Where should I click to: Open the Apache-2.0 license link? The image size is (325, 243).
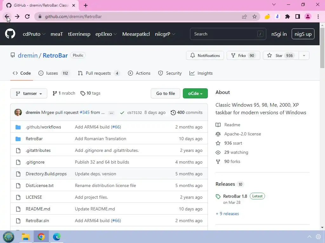point(242,134)
